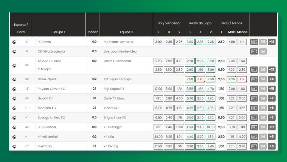Click the Resto do Jogo header
Viewport: 287px width, 162px height.
200,23
